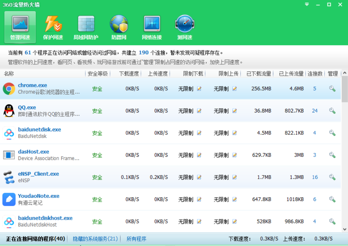The image size is (348, 246).
Task: Sort by 已上传流量 column header
Action: coord(291,73)
